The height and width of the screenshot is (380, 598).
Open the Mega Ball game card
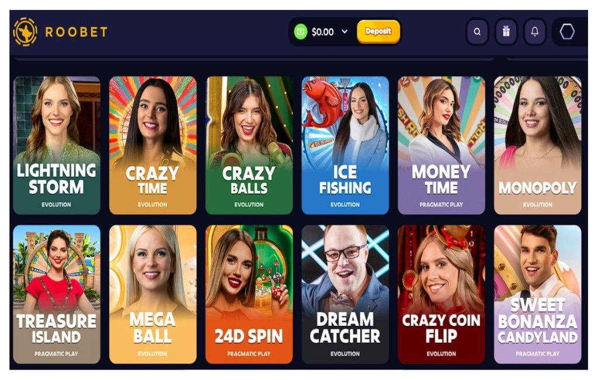[152, 294]
